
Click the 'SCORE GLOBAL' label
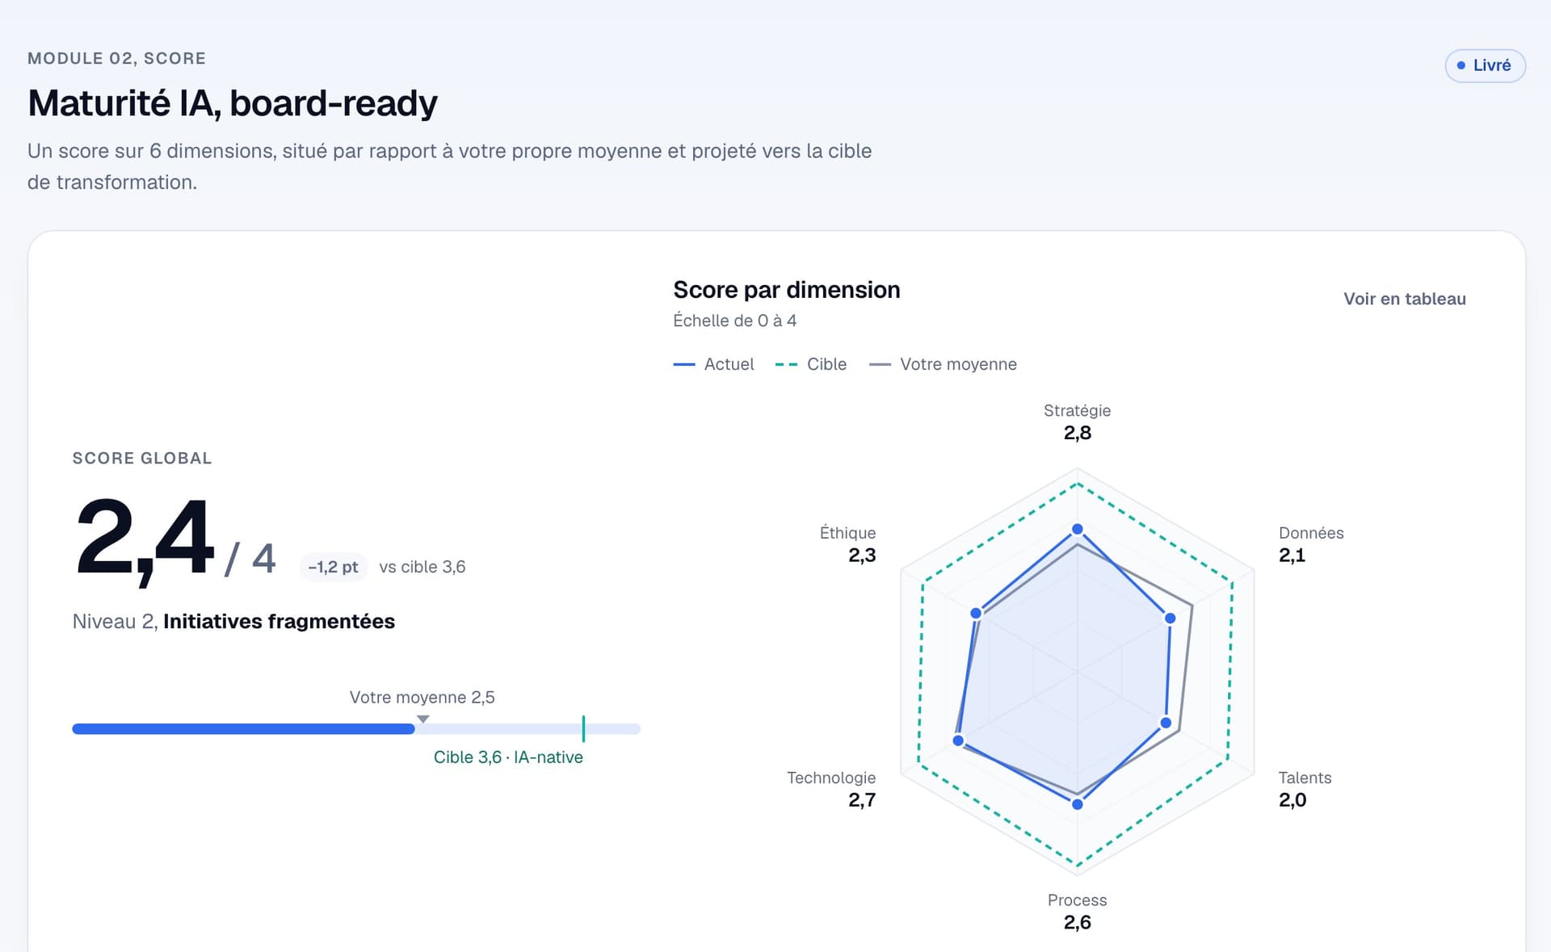(x=142, y=458)
